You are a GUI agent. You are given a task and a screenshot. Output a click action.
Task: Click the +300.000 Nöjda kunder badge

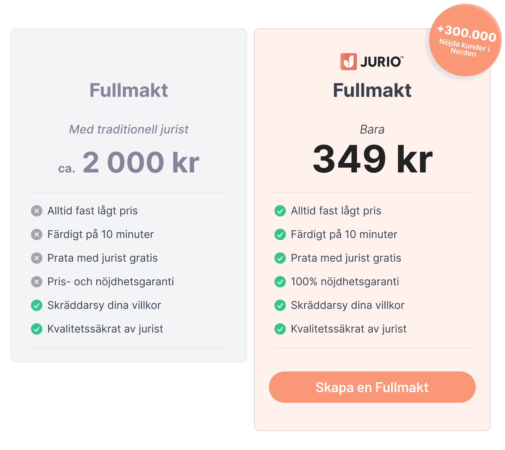pos(465,40)
